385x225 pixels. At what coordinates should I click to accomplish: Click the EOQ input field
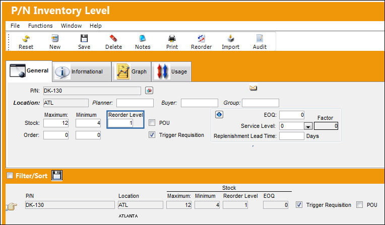click(292, 115)
